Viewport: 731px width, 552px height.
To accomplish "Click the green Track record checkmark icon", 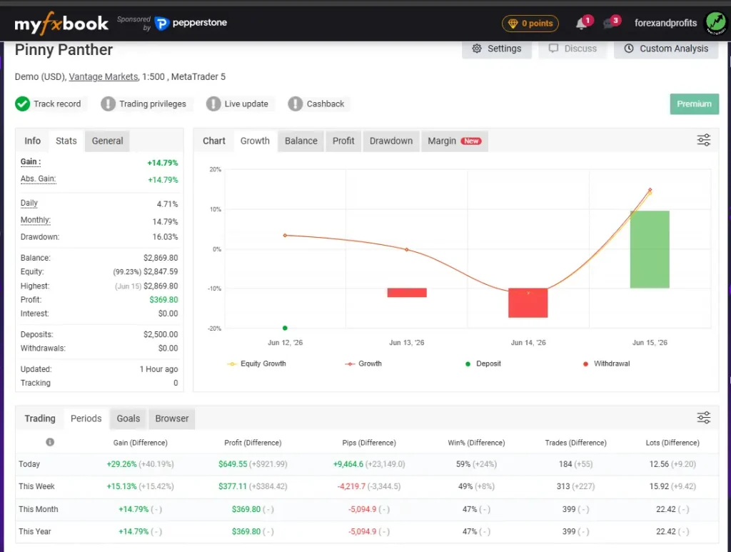I will click(22, 104).
